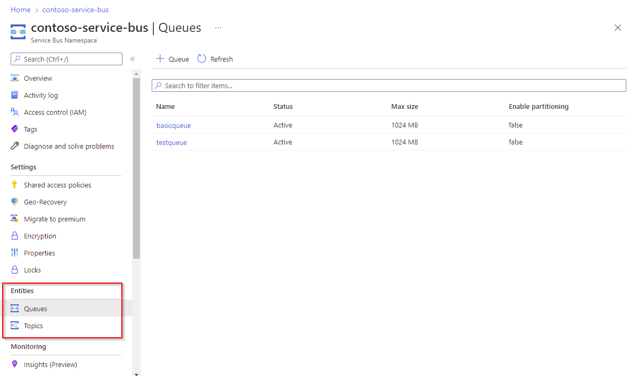The image size is (637, 376).
Task: Open the Shared access policies settings
Action: click(x=56, y=184)
